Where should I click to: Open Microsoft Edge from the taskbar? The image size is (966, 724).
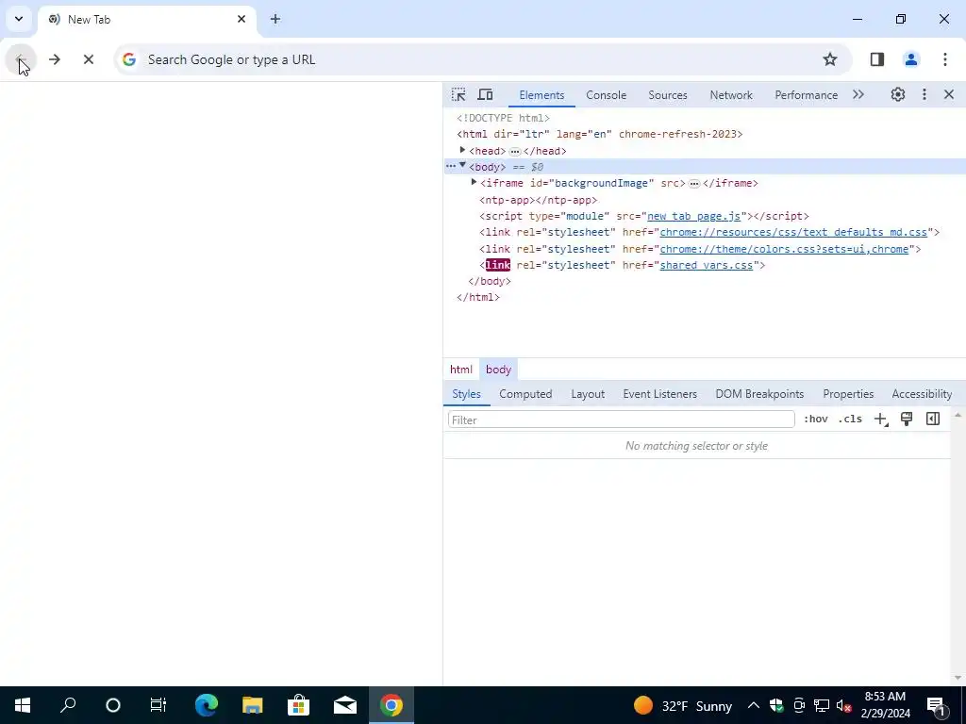pos(207,705)
